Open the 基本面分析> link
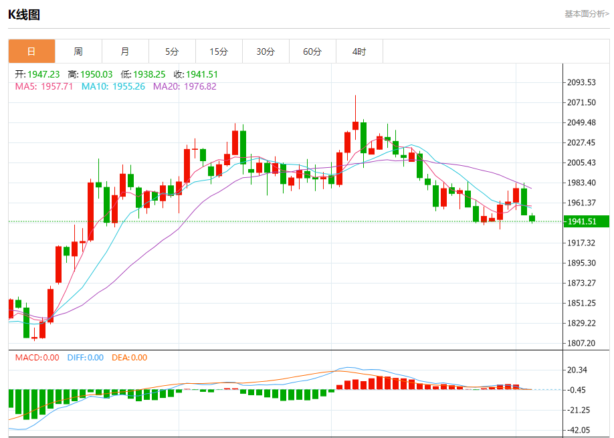The width and height of the screenshot is (614, 438). (587, 14)
